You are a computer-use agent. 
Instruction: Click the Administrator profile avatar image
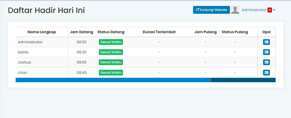[235, 10]
